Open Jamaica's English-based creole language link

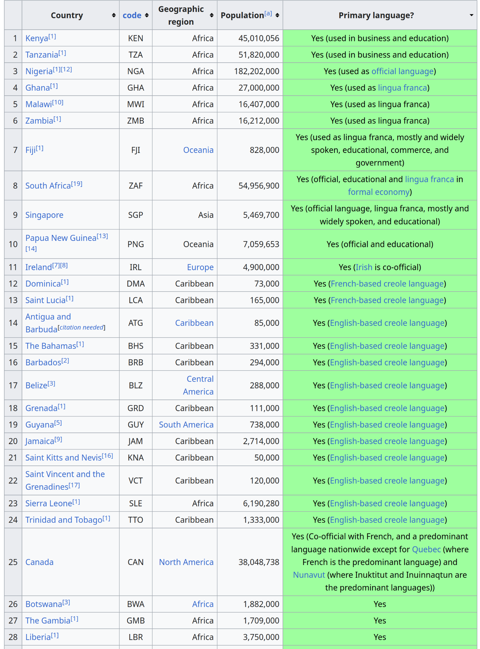387,441
